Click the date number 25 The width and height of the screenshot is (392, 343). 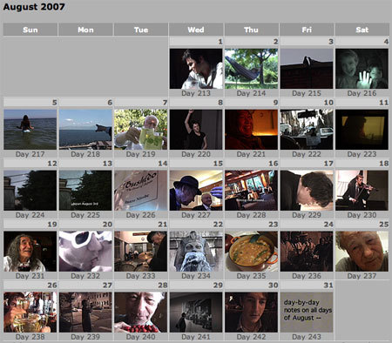[x=384, y=225]
